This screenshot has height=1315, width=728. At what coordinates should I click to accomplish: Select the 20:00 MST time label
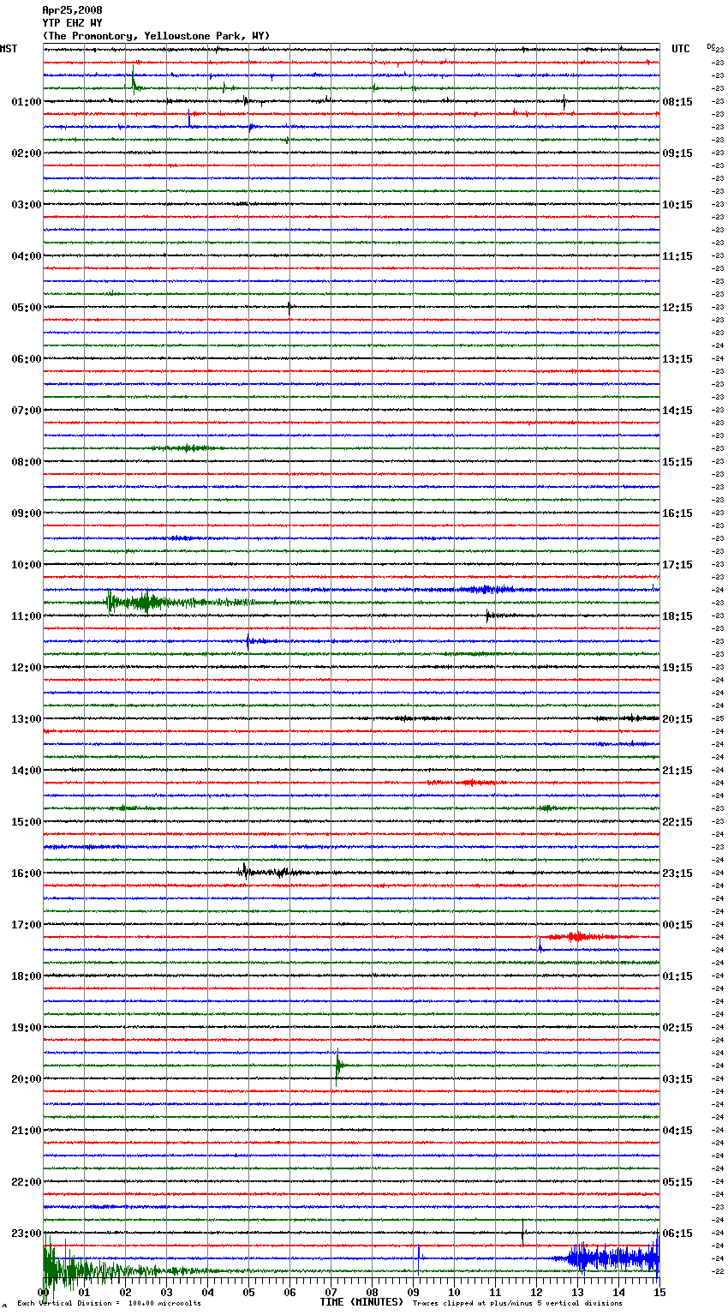coord(26,1079)
